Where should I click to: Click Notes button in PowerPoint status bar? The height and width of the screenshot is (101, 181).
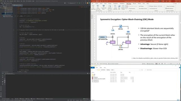144,64
